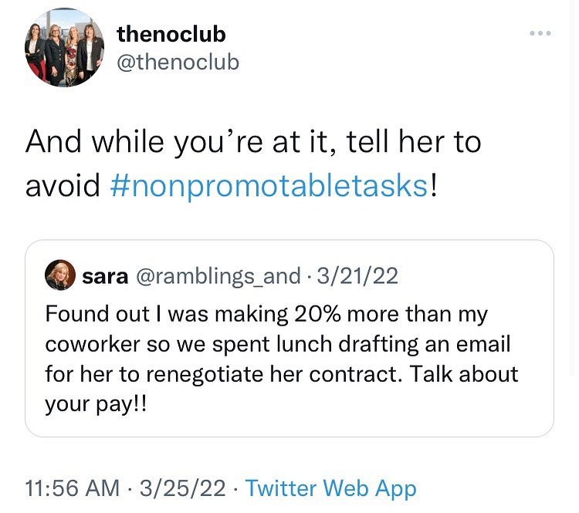Click the gray @thenoclub handle
This screenshot has width=579, height=513.
pyautogui.click(x=178, y=62)
